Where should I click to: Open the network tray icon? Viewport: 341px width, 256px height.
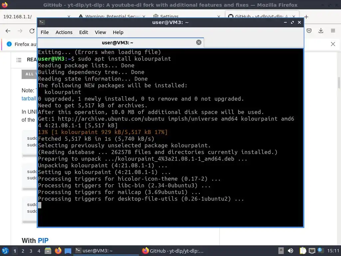click(x=312, y=251)
